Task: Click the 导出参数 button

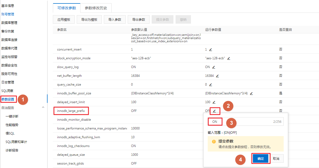Action: point(139,20)
